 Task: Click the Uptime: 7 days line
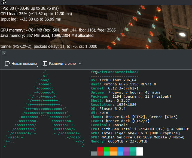[x=125, y=92]
